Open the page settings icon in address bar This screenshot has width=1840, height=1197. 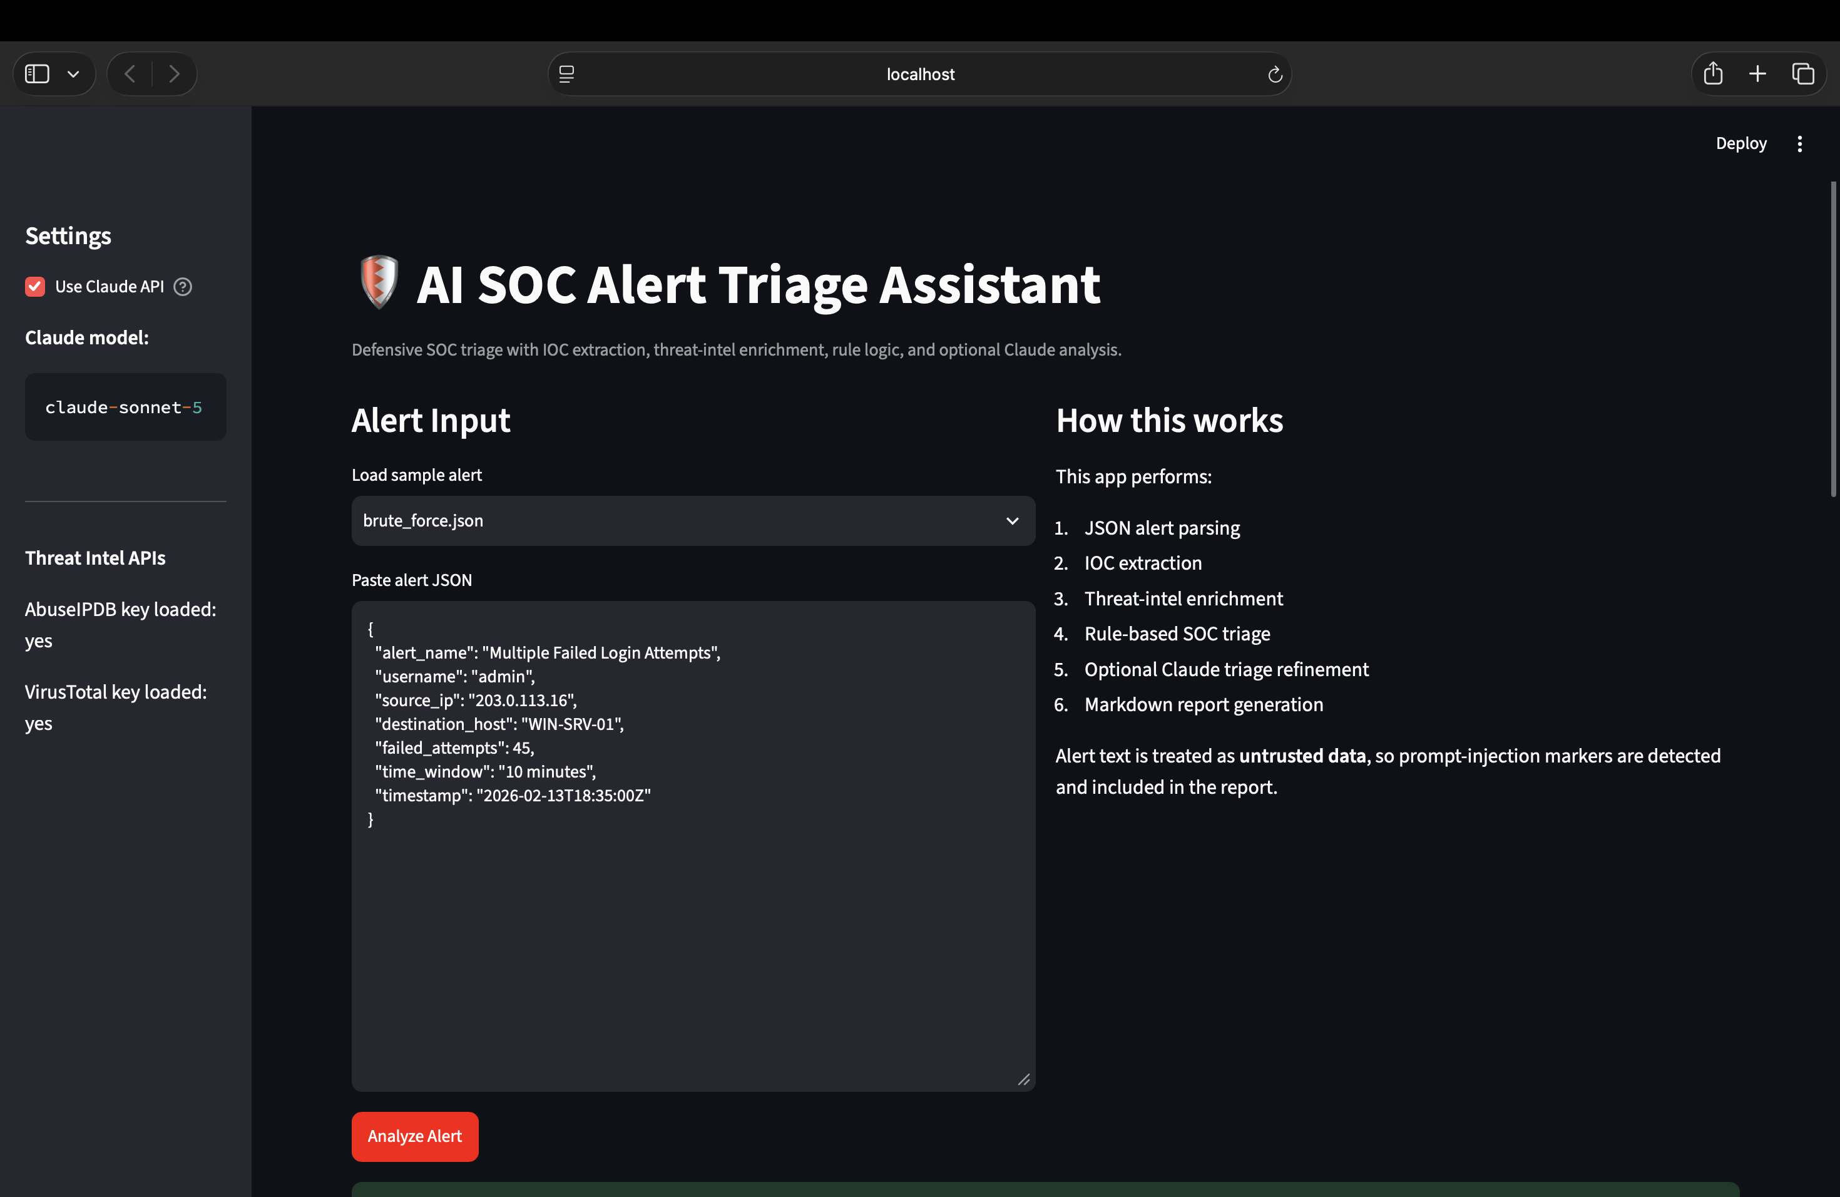(566, 74)
